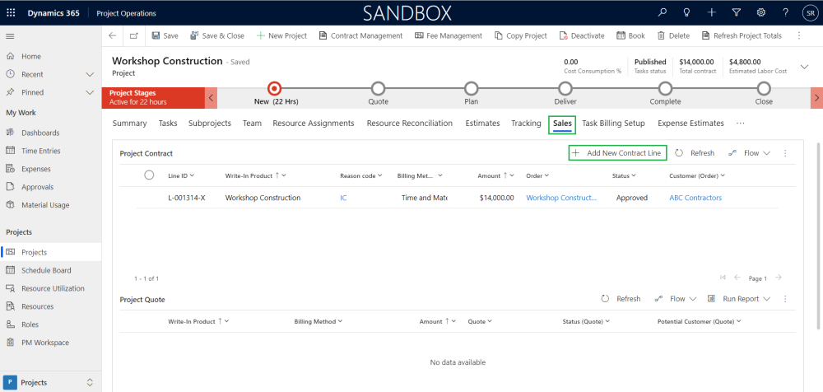
Task: Click Save in the command bar
Action: (165, 35)
